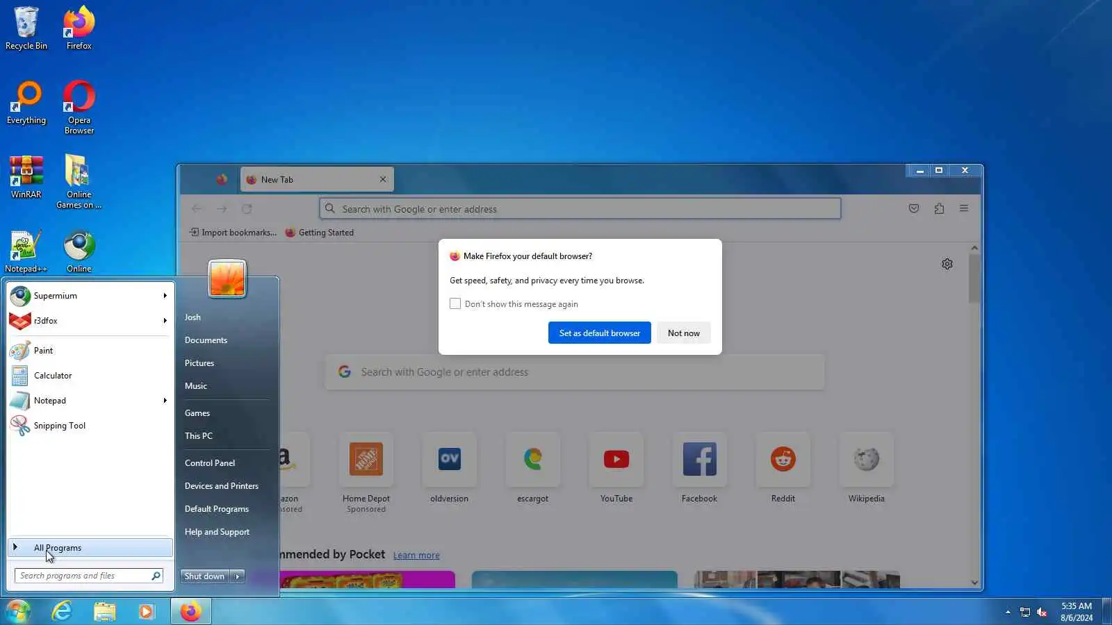Expand All Programs list
Image resolution: width=1112 pixels, height=625 pixels.
click(x=90, y=548)
